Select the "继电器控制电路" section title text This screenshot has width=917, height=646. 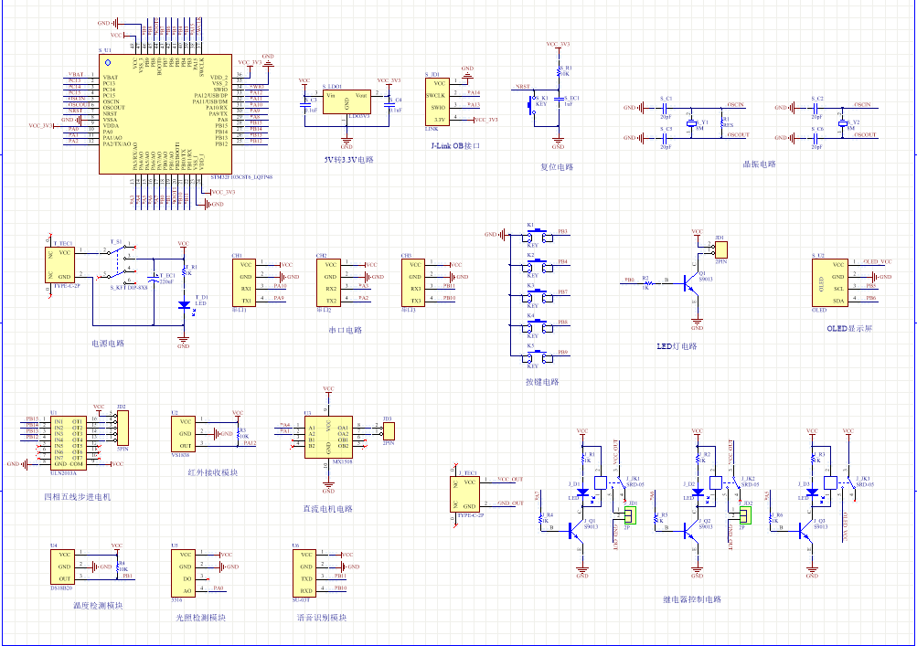click(x=691, y=599)
